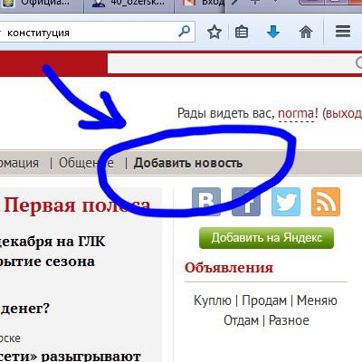Open the Facebook social icon
The image size is (362, 362).
(246, 202)
